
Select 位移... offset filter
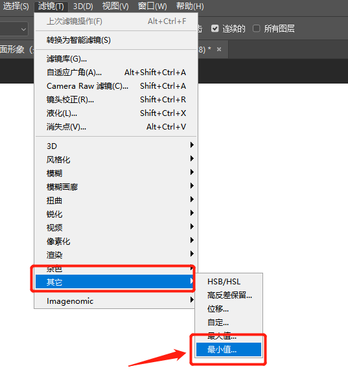tap(229, 309)
